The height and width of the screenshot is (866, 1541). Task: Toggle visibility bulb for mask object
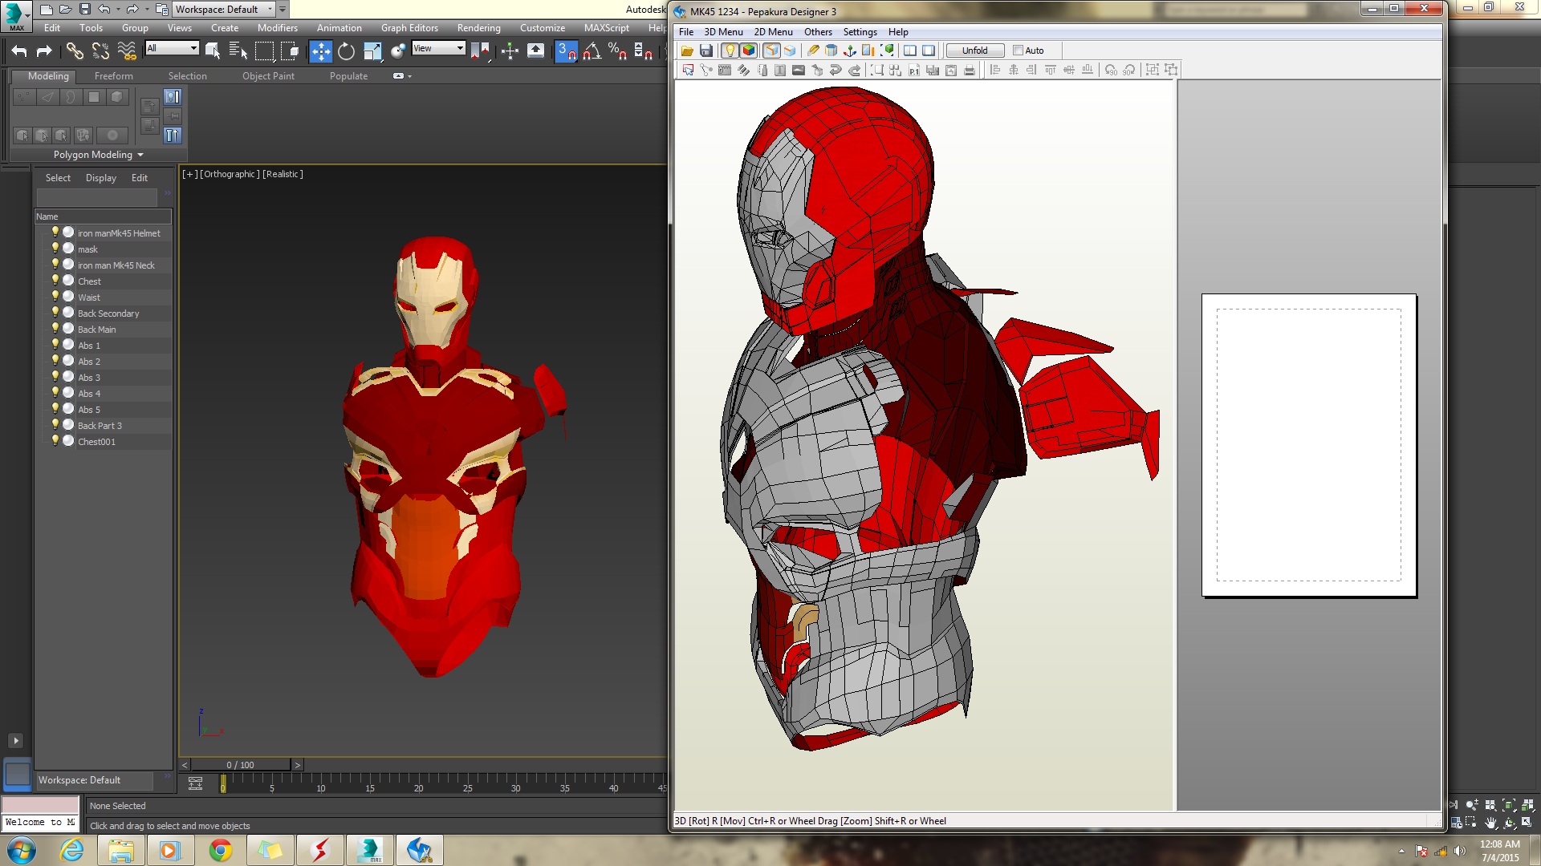tap(55, 248)
